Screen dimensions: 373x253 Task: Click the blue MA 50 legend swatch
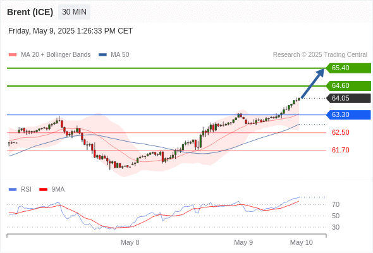[x=102, y=55]
